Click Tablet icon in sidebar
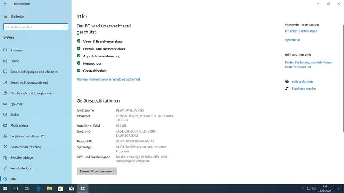This screenshot has width=344, height=193. tap(6, 115)
